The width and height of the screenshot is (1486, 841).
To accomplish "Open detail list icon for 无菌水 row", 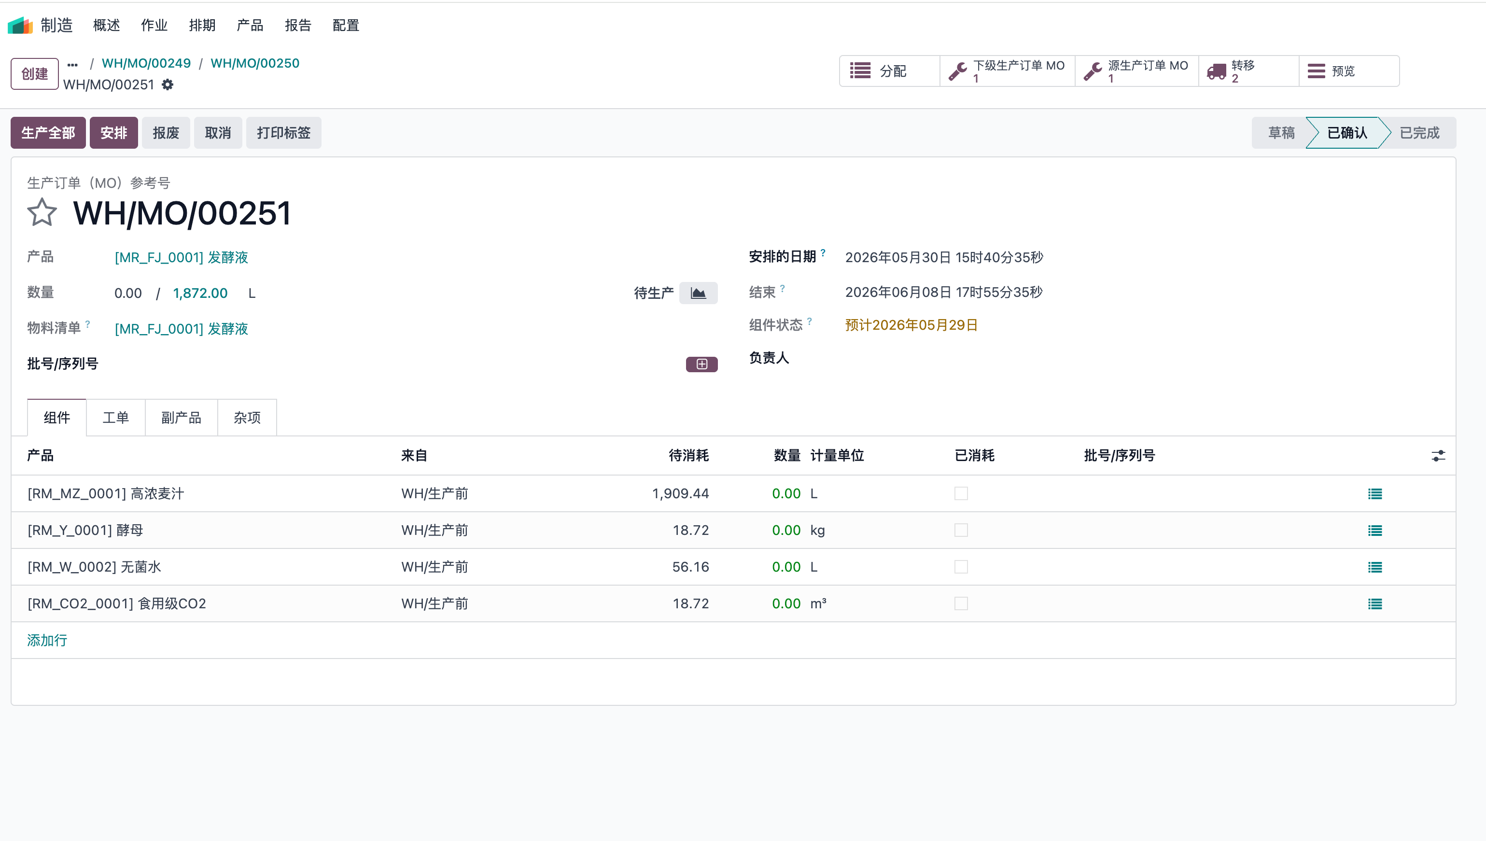I will (1375, 567).
